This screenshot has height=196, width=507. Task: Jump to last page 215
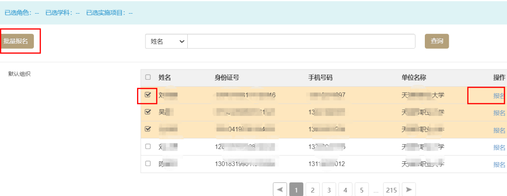pyautogui.click(x=391, y=189)
